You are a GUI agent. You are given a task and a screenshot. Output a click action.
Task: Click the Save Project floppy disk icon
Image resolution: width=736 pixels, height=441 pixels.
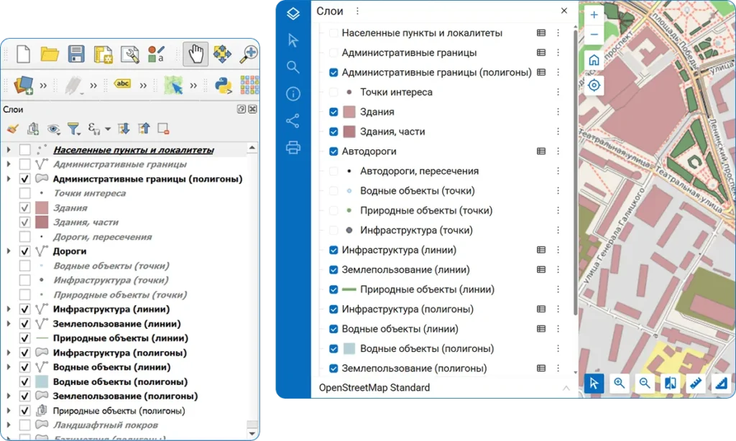pos(76,54)
